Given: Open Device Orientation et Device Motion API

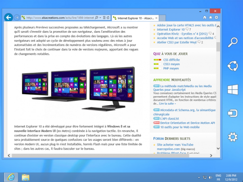Looking at the screenshot, I should coord(188,123).
